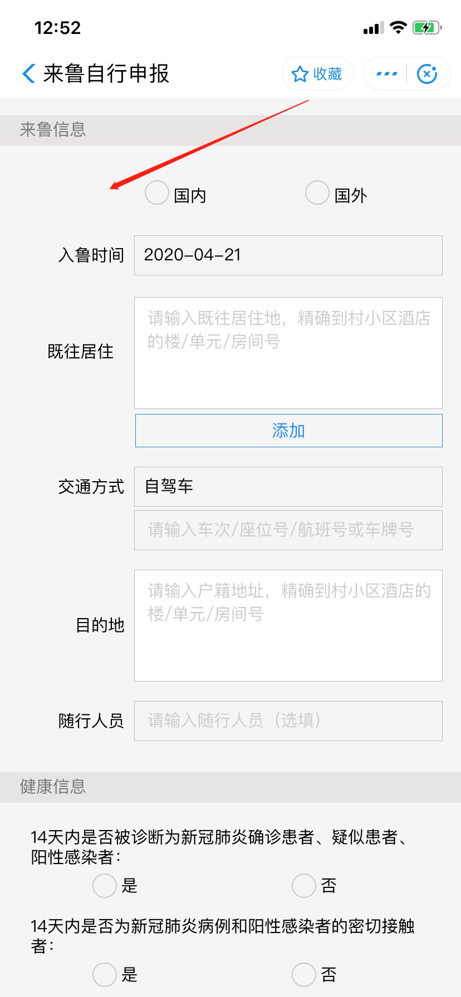
Task: Tap the star favorite icon
Action: point(300,74)
